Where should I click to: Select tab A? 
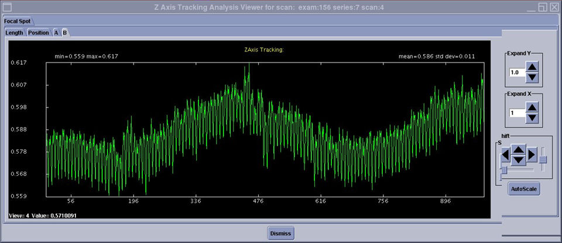pyautogui.click(x=56, y=33)
